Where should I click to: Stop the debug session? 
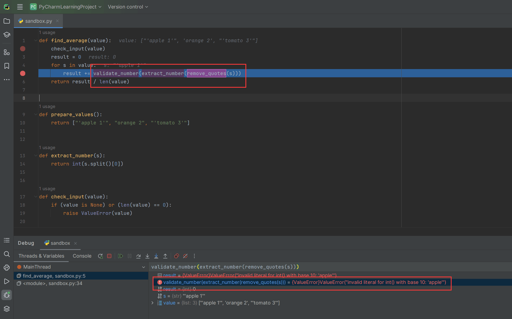pyautogui.click(x=109, y=256)
